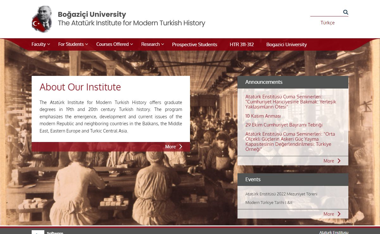Click the Atatürk portrait logo
Screen dimensions: 380x234
(42, 19)
